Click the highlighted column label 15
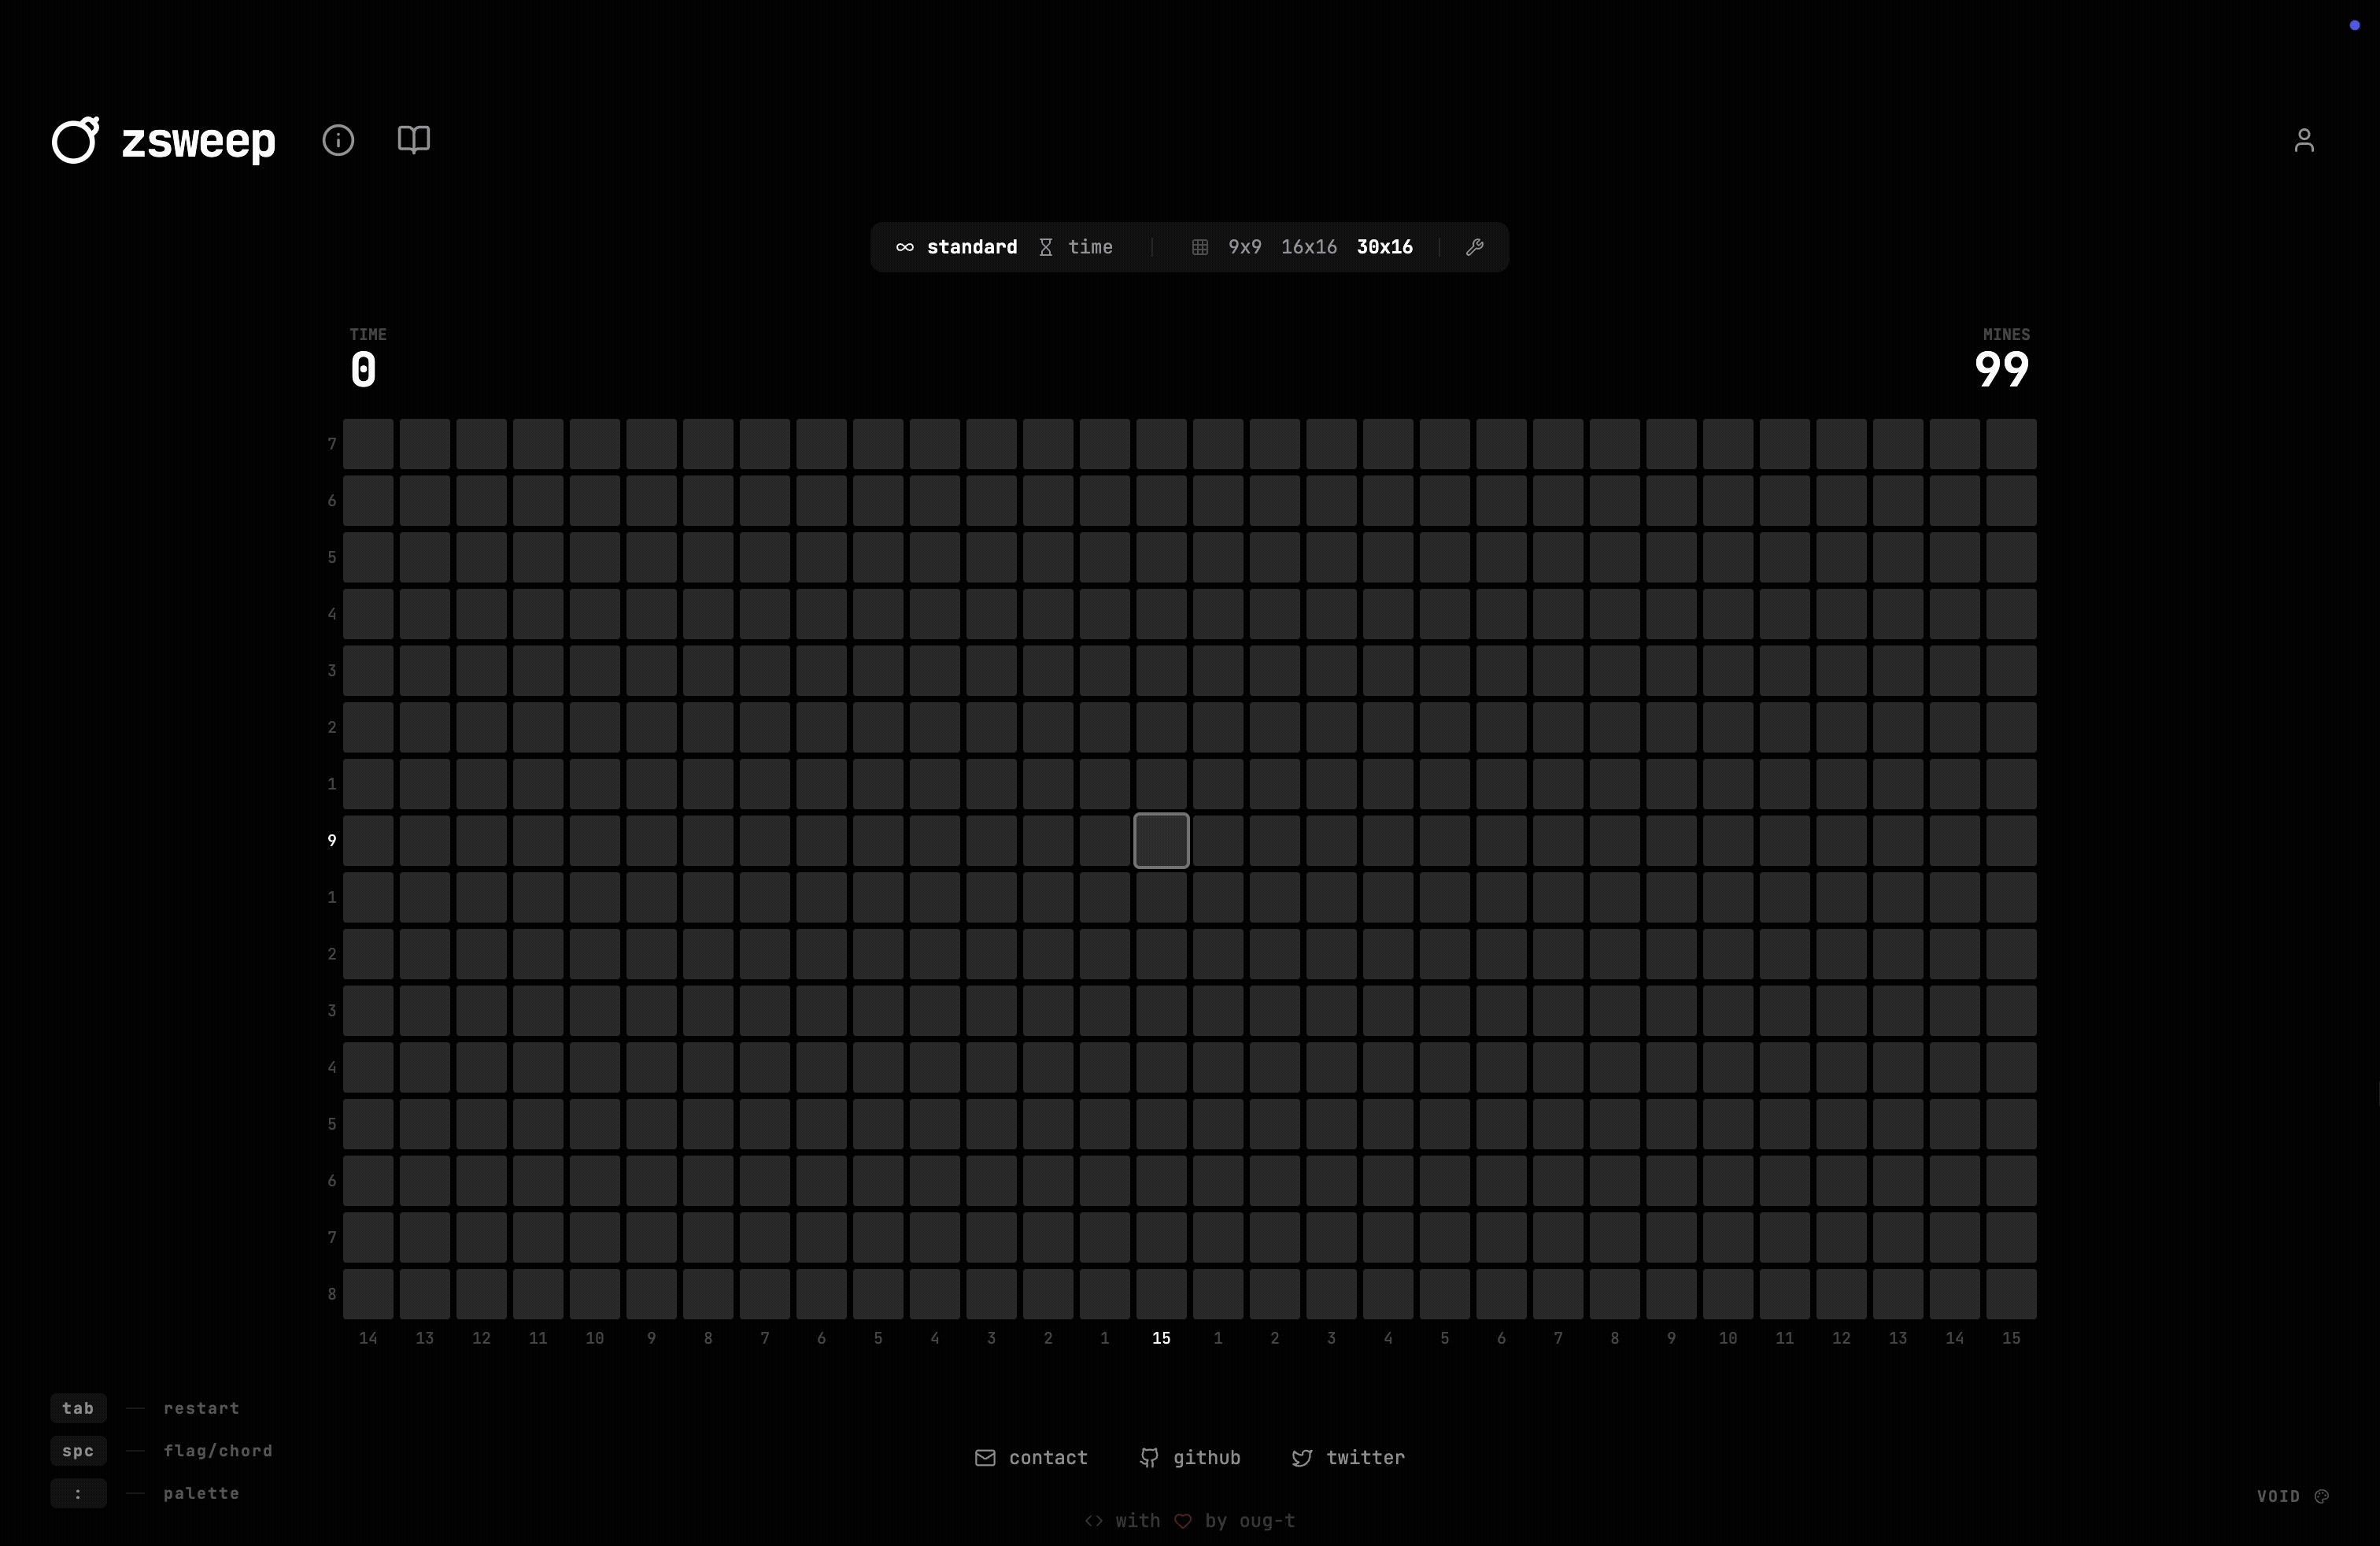 point(1161,1338)
